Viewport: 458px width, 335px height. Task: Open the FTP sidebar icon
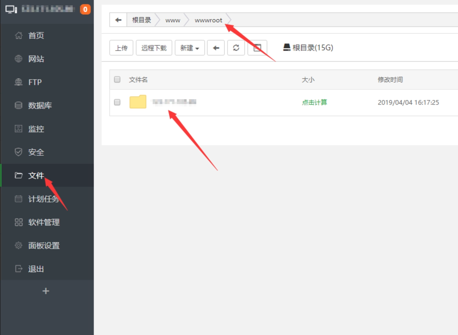pyautogui.click(x=19, y=82)
